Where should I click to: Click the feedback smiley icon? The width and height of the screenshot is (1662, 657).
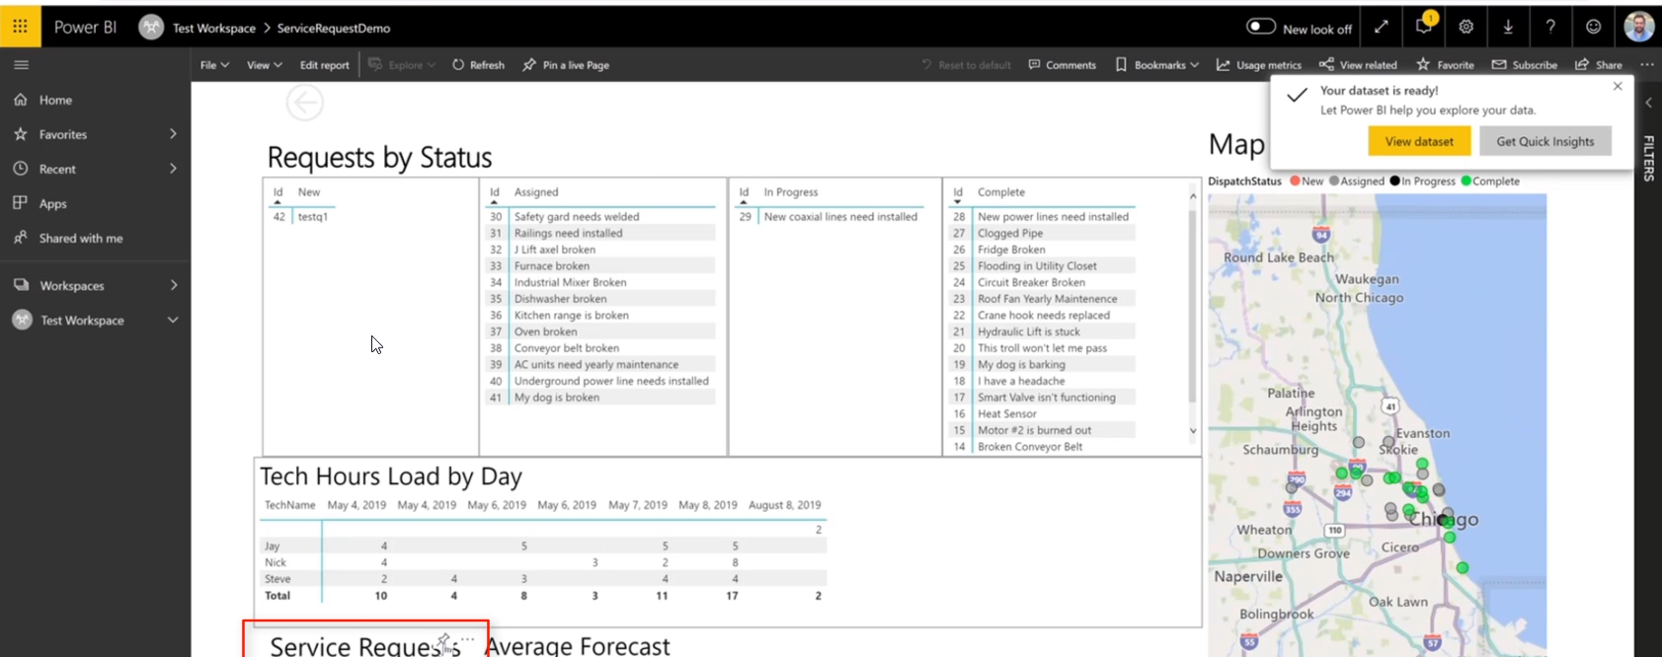pos(1593,28)
